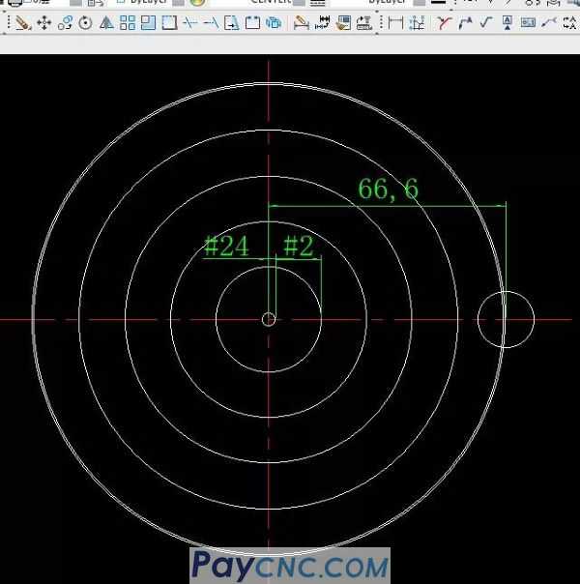This screenshot has height=584, width=580.
Task: Click the PayCNC.COM watermark logo
Action: 289,564
